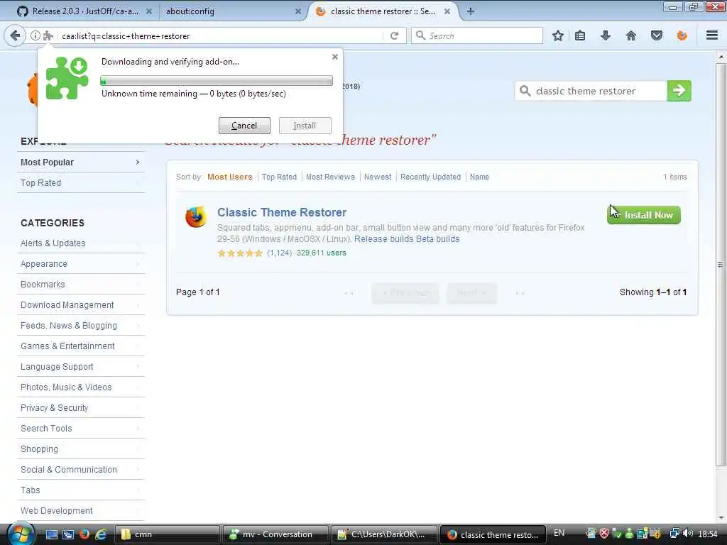Open Top Rated in the sidebar
This screenshot has width=727, height=545.
coord(80,182)
